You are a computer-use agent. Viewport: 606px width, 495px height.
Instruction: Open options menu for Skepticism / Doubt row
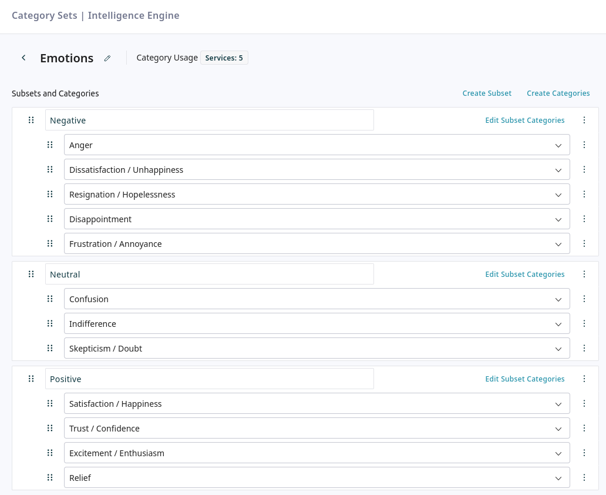pos(584,348)
